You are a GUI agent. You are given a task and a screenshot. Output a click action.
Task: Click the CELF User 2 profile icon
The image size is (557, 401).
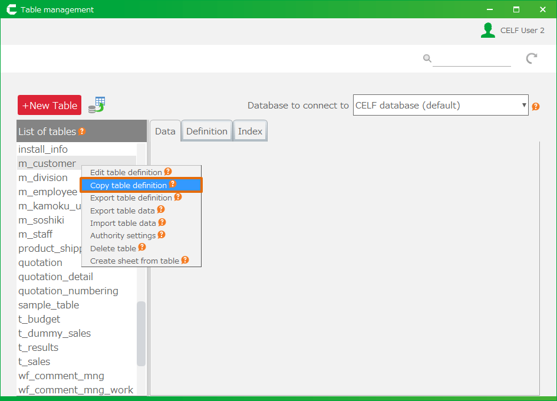pos(487,31)
